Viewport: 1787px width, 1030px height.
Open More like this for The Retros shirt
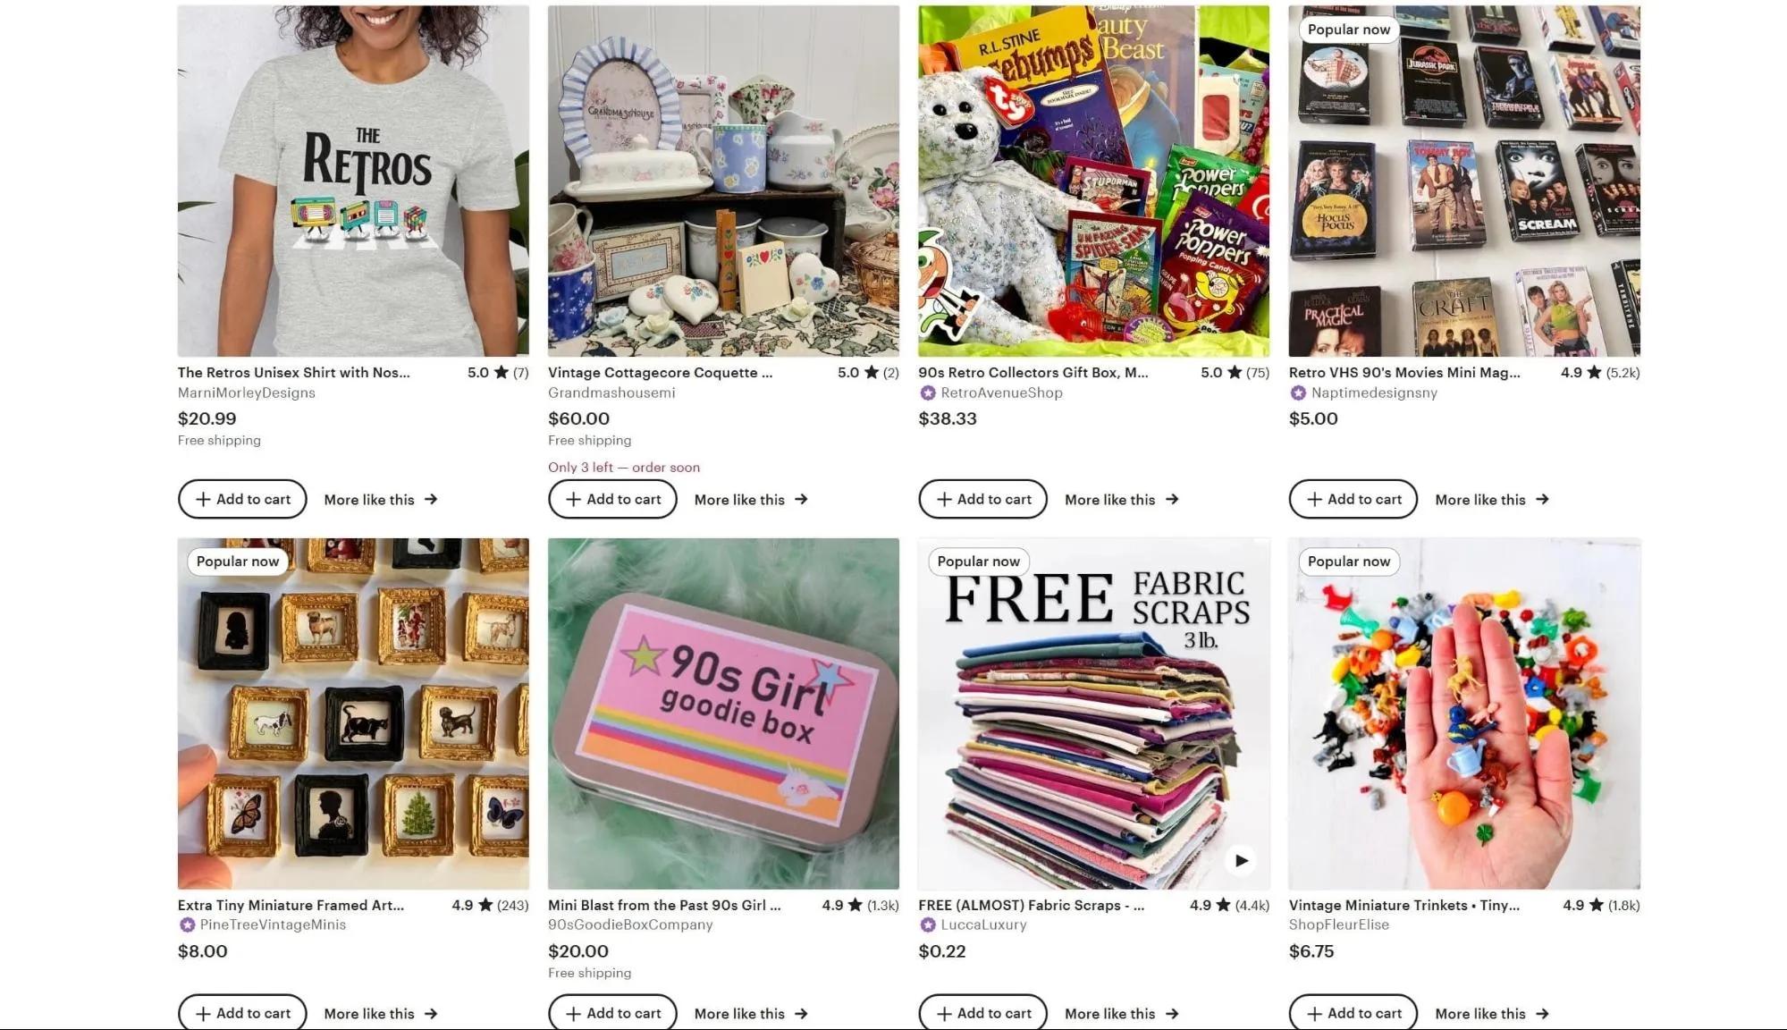click(380, 499)
